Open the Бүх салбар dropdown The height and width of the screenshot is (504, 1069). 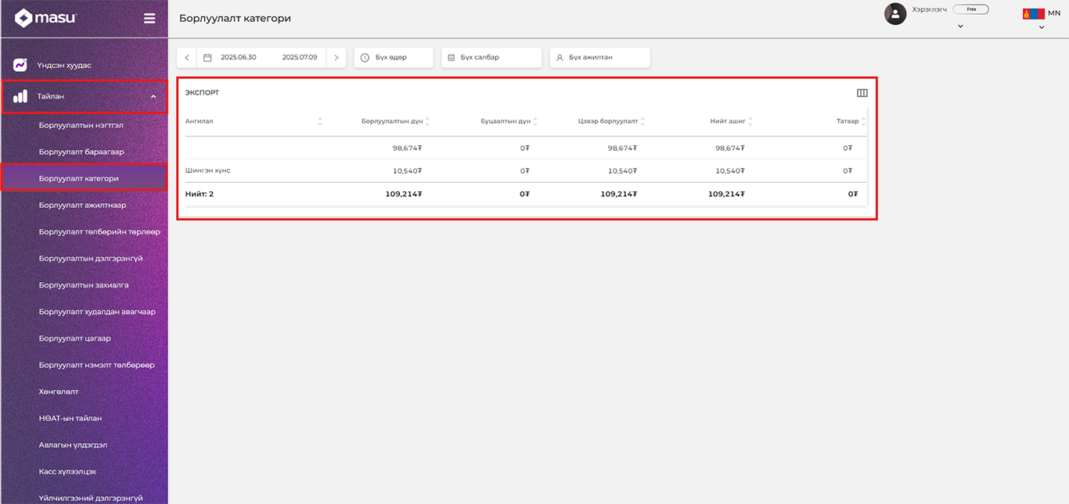(491, 58)
